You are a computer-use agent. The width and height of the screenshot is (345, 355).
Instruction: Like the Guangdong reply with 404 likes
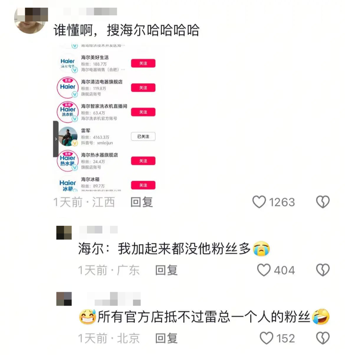click(264, 270)
